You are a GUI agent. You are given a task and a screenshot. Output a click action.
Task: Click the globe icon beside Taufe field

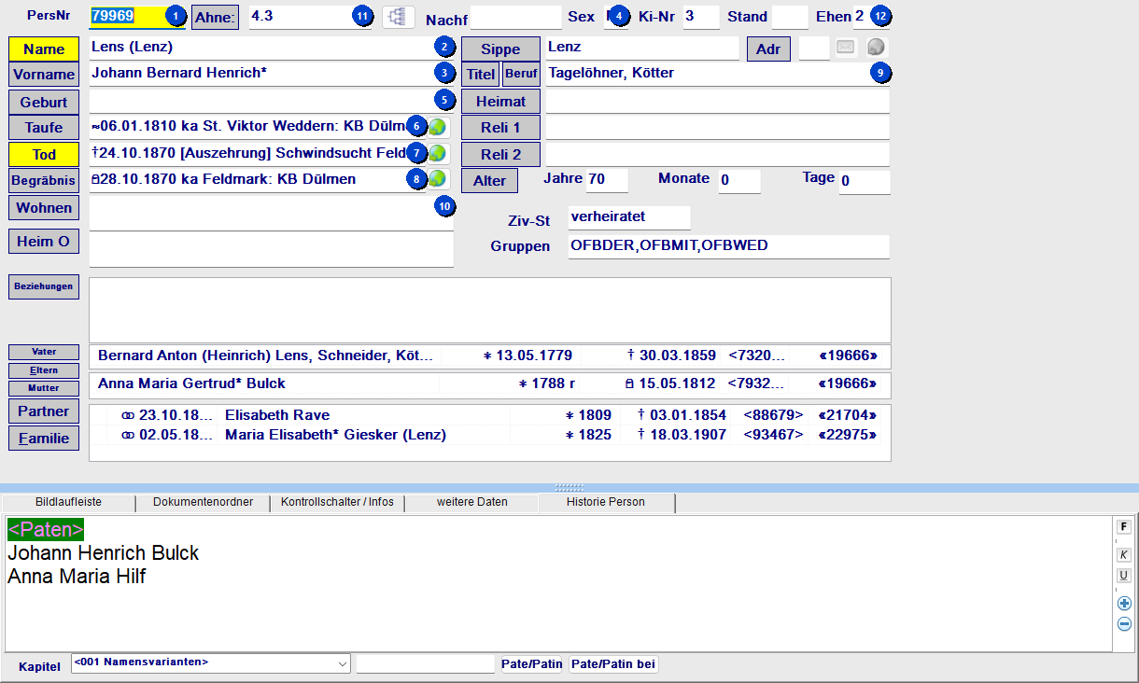click(437, 127)
